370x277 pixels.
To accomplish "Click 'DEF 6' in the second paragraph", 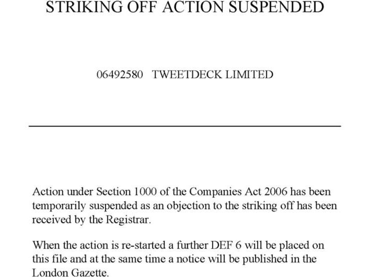I will pyautogui.click(x=226, y=245).
